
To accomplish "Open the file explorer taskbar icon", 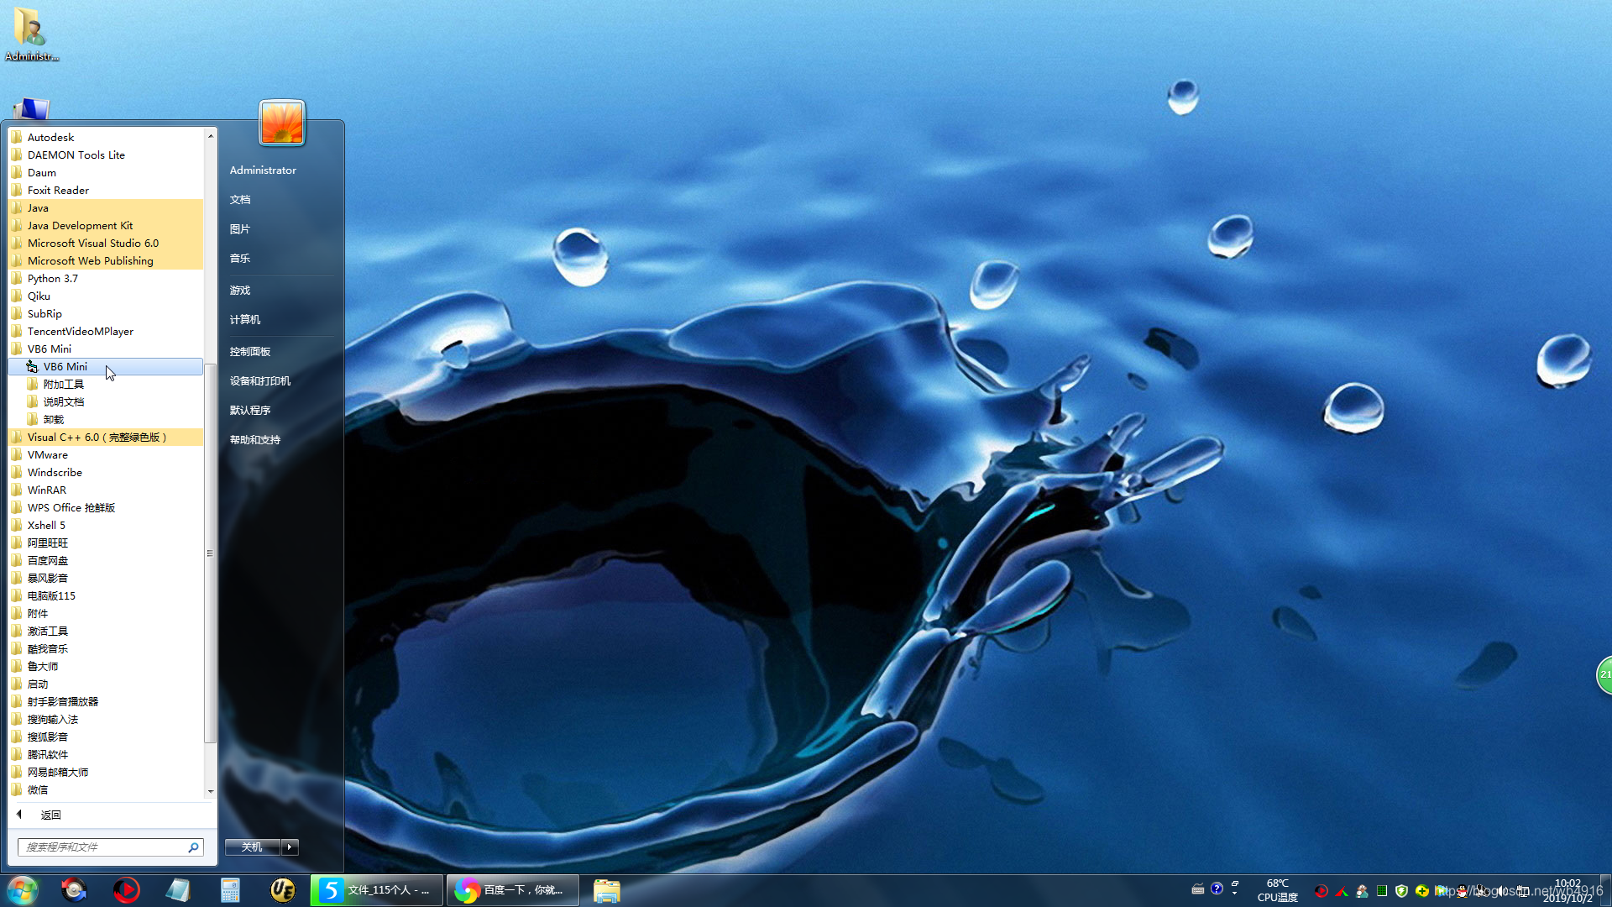I will (606, 889).
